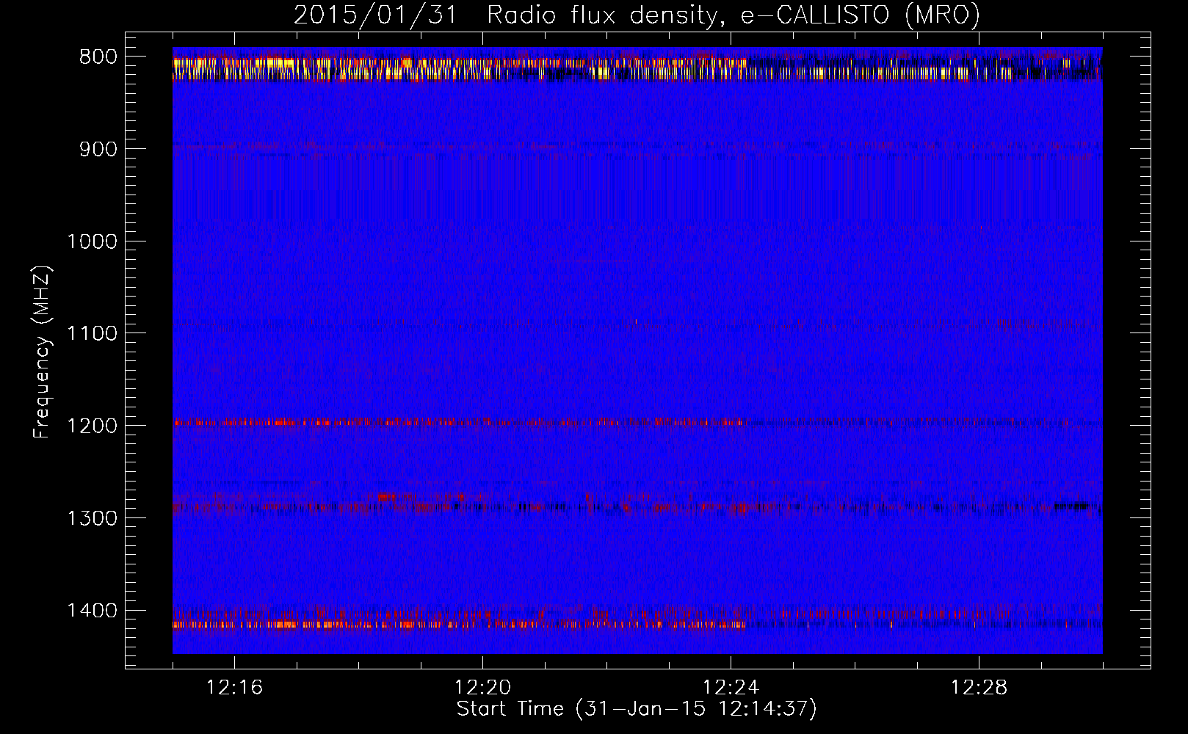Click the 1100 frequency tick label
Screen dimensions: 1188x734
(x=92, y=334)
